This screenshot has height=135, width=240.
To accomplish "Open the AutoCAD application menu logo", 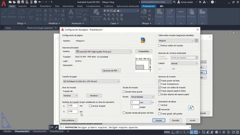I will coord(3,3).
